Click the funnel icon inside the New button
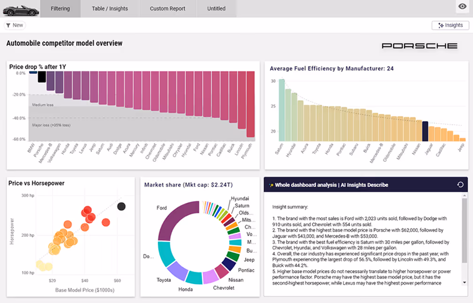473x303 pixels. (x=9, y=25)
